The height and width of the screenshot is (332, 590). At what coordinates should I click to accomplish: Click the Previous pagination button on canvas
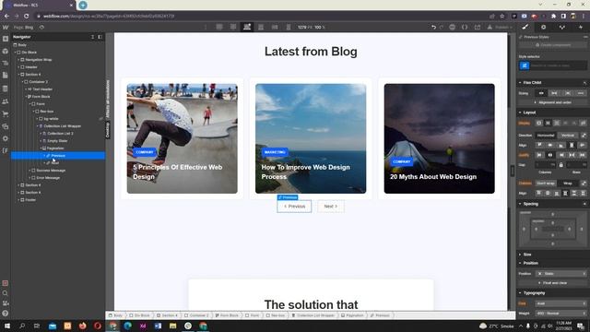(x=294, y=207)
